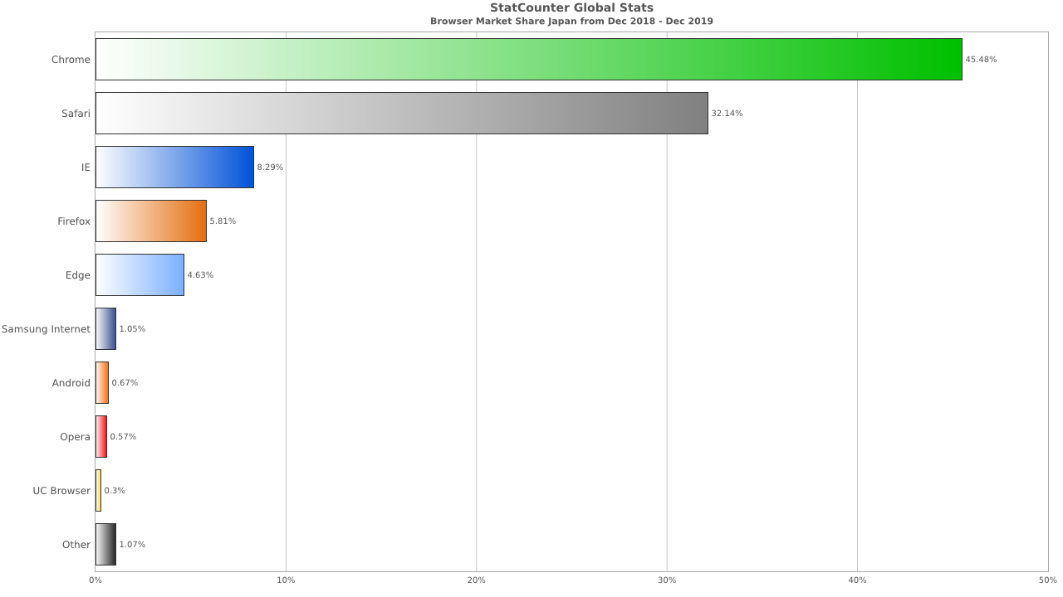Click the Edge axis label
Screen dimensions: 1063x597
click(78, 275)
